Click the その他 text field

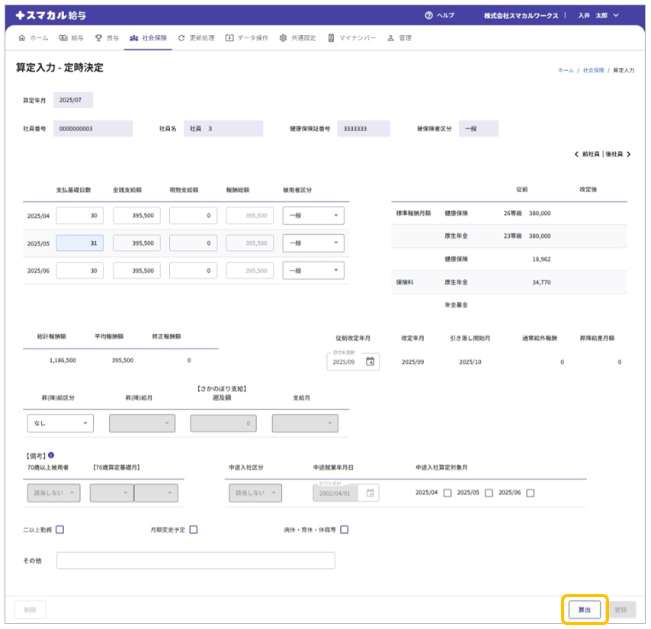[195, 560]
